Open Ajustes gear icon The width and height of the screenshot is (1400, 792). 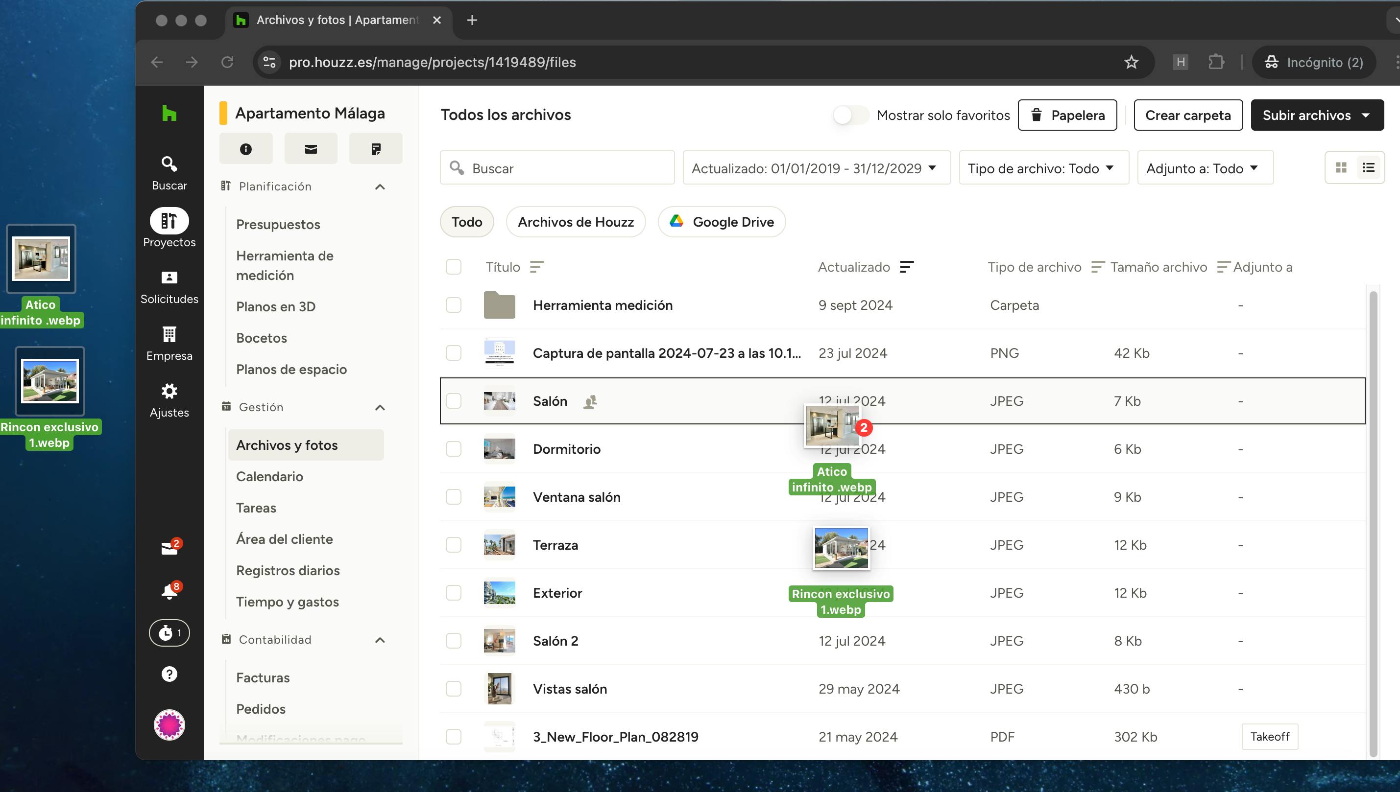tap(169, 391)
